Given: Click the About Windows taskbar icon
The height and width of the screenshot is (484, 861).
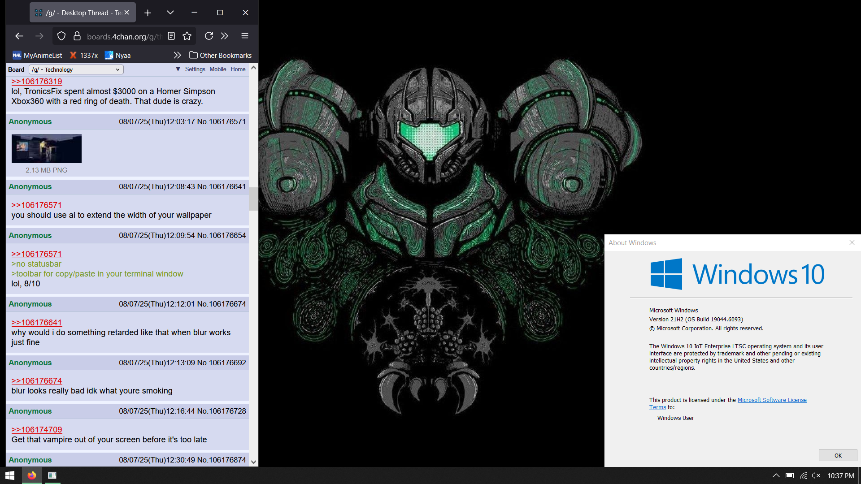Looking at the screenshot, I should pyautogui.click(x=52, y=475).
